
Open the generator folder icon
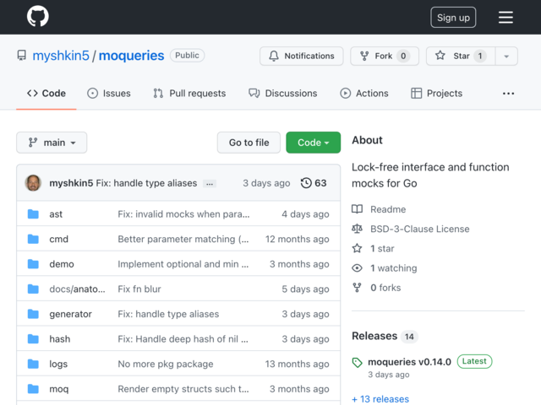click(x=33, y=314)
